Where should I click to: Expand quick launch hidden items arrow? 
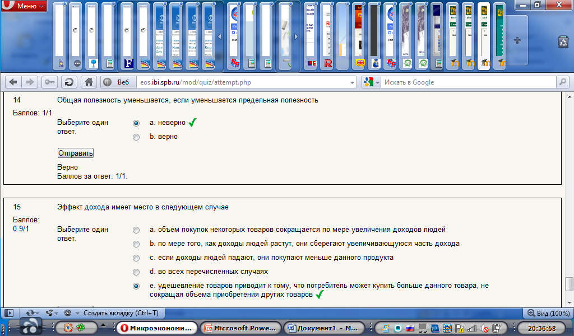pyautogui.click(x=104, y=325)
